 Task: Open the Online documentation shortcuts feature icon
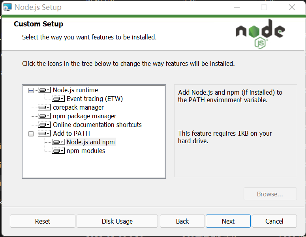tap(45, 125)
